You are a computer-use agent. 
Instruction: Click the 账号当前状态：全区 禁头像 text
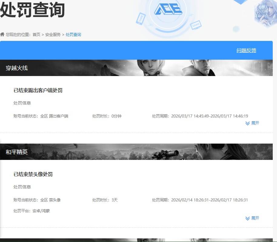click(x=37, y=200)
